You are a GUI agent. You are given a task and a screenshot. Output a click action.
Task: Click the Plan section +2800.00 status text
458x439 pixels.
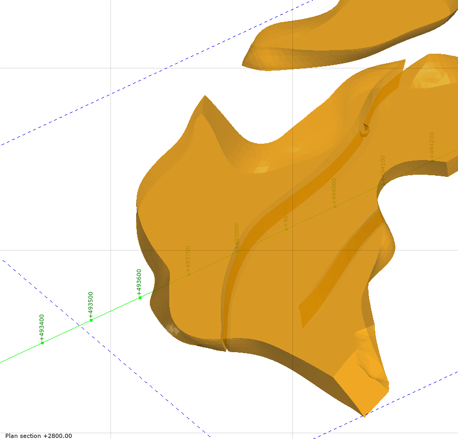pyautogui.click(x=38, y=435)
